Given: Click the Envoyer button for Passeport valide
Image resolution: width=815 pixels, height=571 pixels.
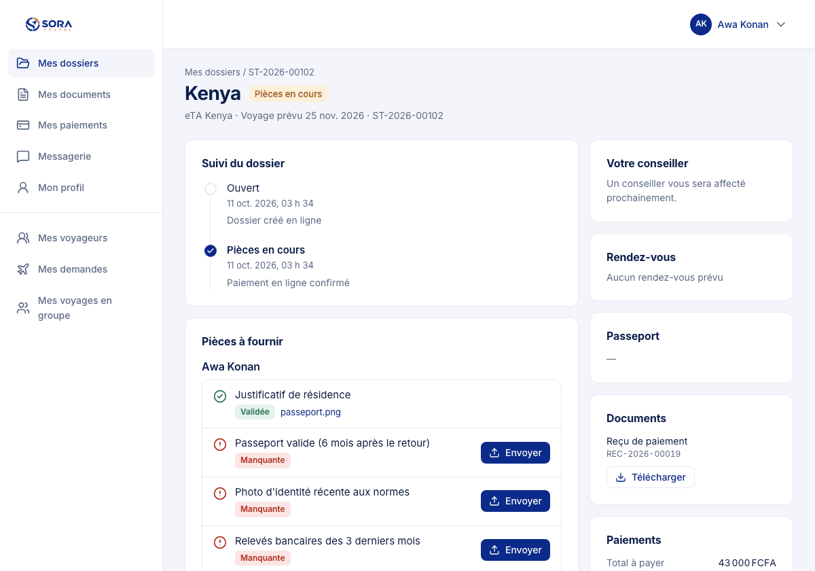Looking at the screenshot, I should (x=515, y=453).
